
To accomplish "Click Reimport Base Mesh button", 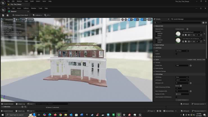I will click(x=20, y=15).
